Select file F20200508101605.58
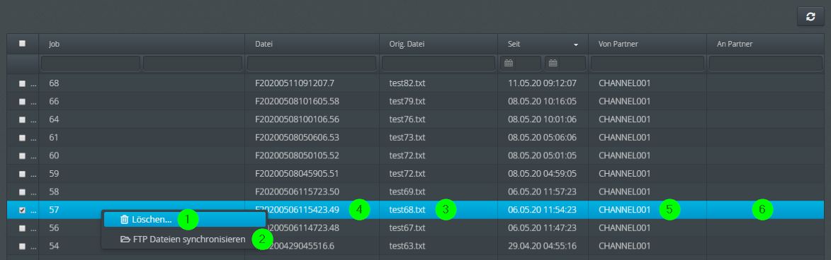This screenshot has width=831, height=260. [298, 102]
